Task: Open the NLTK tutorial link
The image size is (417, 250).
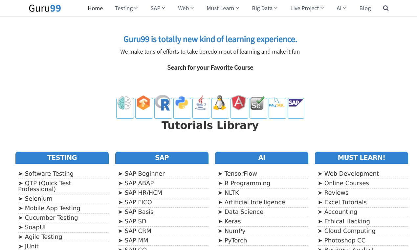Action: [x=232, y=193]
